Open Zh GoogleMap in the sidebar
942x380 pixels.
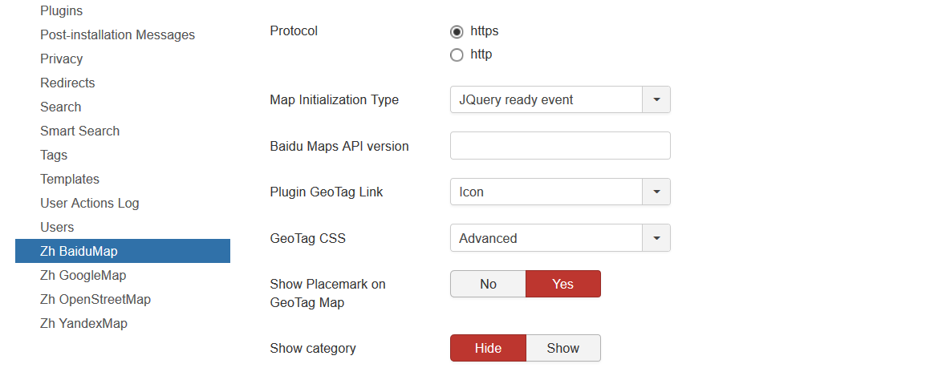coord(83,276)
